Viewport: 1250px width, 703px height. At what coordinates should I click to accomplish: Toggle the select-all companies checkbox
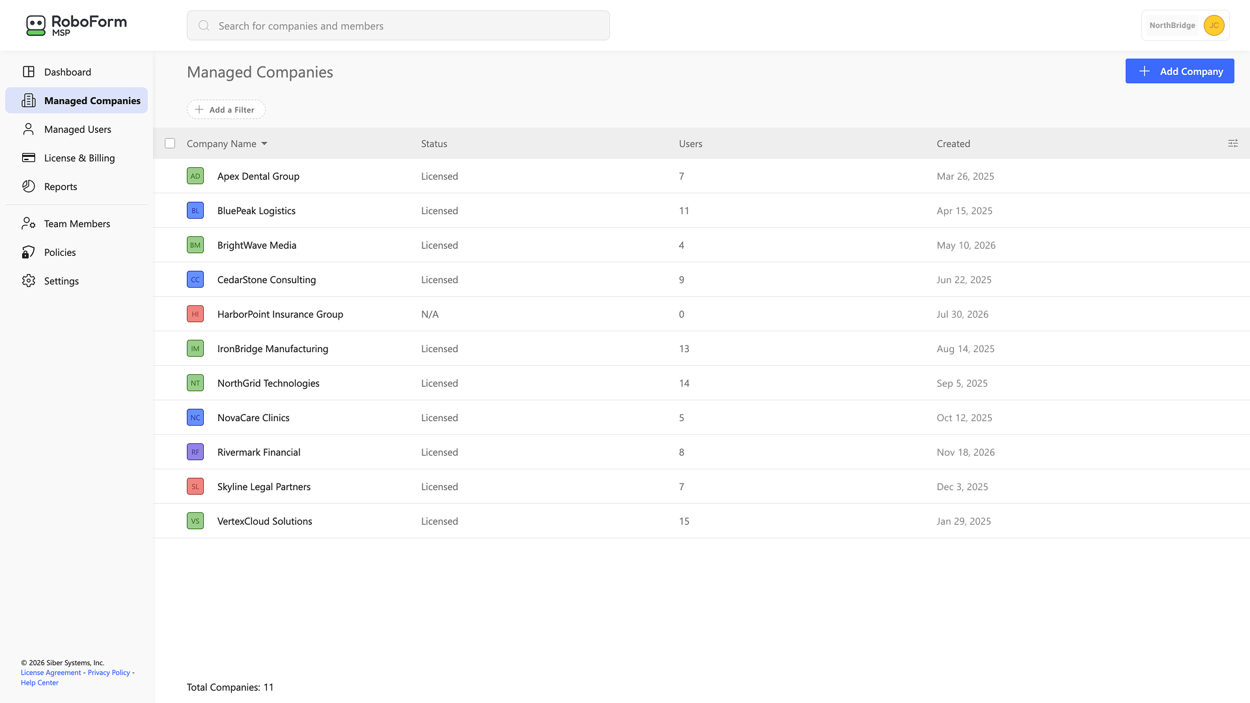click(170, 143)
